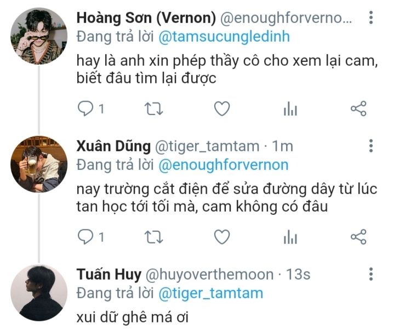Click Tuấn Huy's display name
Image resolution: width=394 pixels, height=335 pixels.
109,274
